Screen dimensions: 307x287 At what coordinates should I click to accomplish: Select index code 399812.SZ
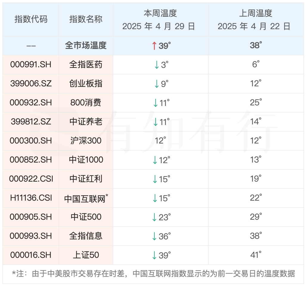[31, 121]
